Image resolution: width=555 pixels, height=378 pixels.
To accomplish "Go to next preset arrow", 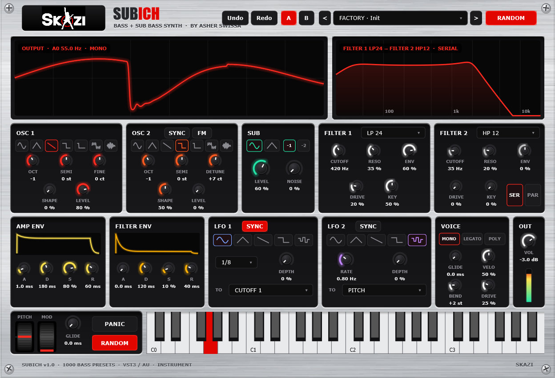I will click(x=476, y=18).
